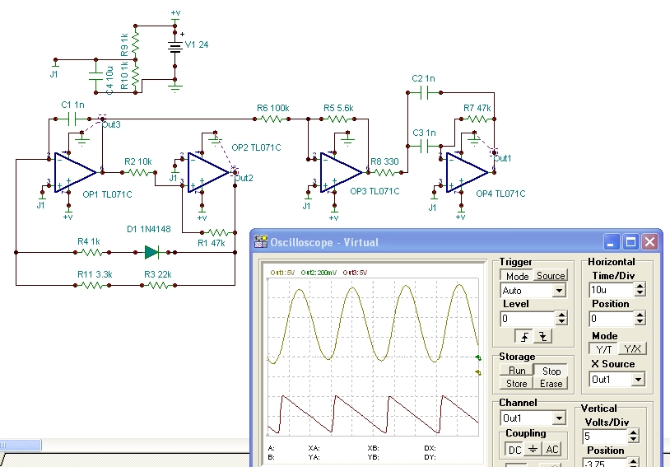
Task: Click the oscilloscope window title icon
Action: tap(261, 242)
